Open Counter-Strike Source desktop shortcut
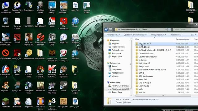This screenshot has width=198, height=111. [x=17, y=7]
